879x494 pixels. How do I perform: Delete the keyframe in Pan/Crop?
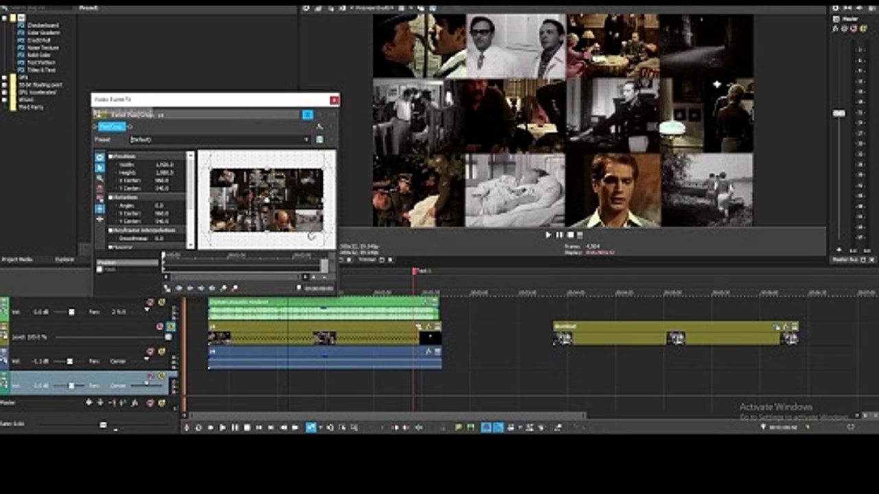coord(234,288)
